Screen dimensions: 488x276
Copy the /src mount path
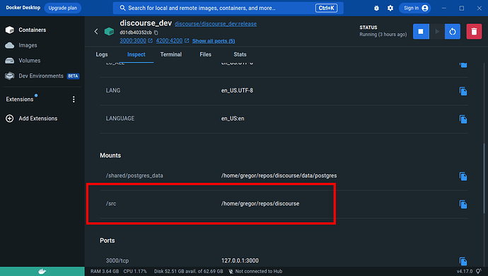(463, 204)
